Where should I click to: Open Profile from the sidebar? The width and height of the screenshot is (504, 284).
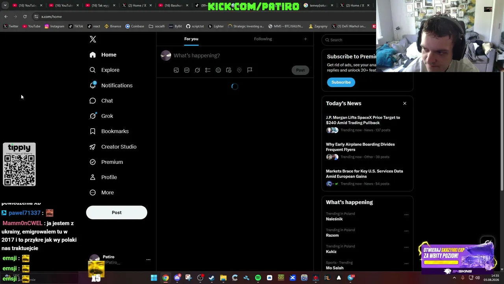[104, 177]
